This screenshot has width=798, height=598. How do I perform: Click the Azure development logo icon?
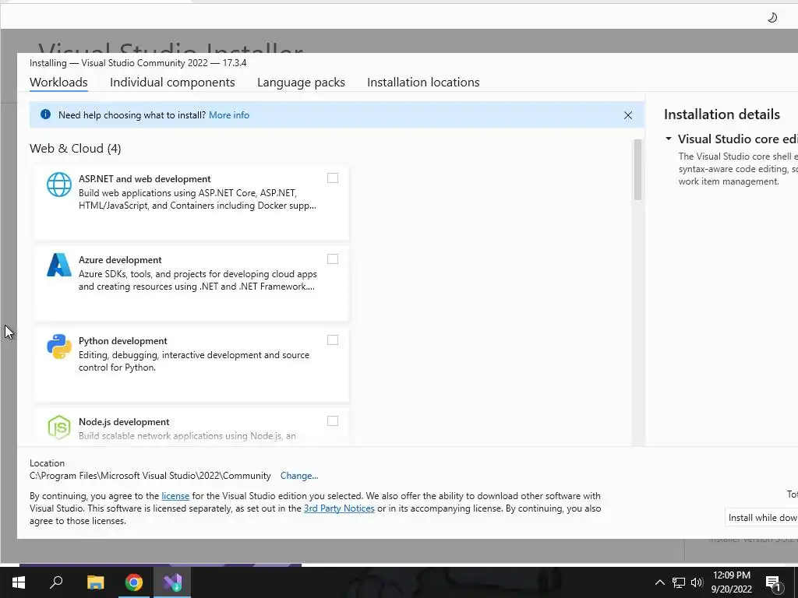point(59,265)
